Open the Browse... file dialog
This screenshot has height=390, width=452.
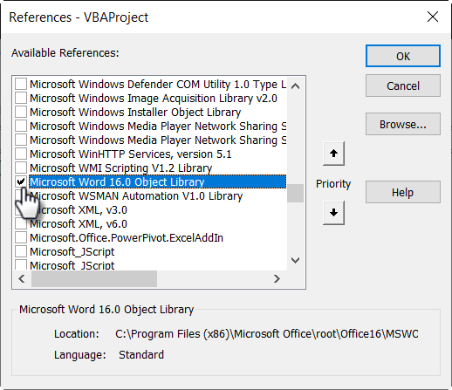point(403,124)
